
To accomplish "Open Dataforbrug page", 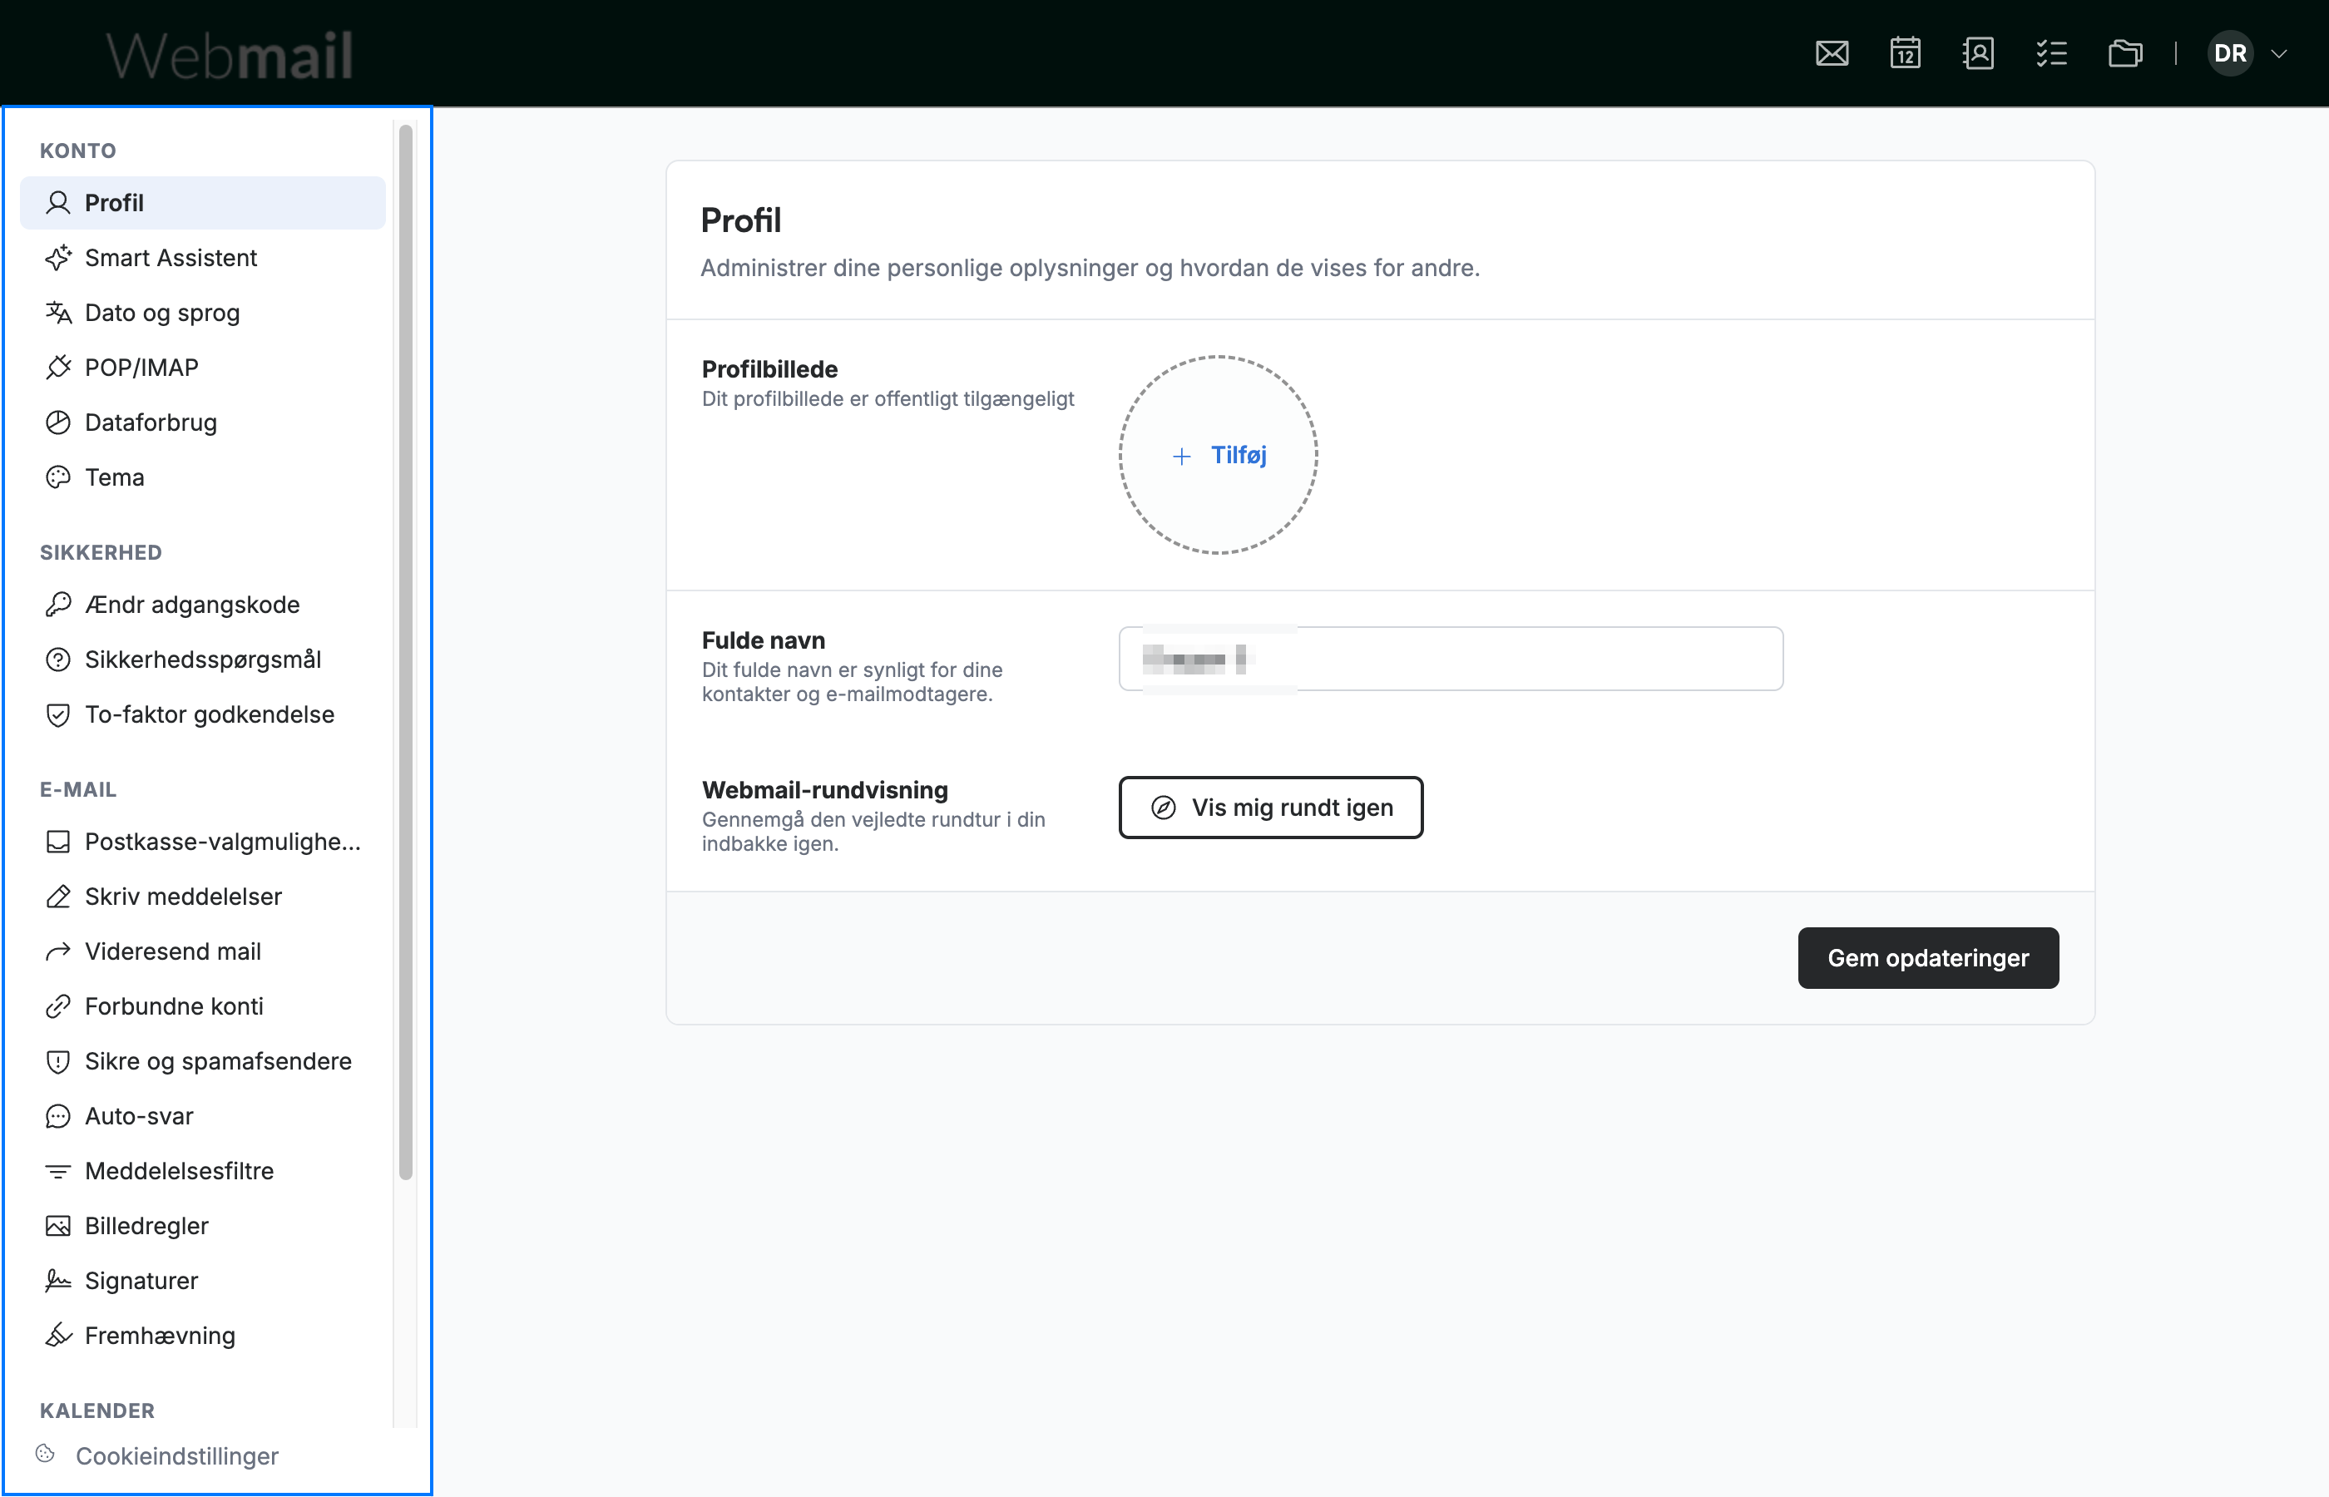I will pyautogui.click(x=202, y=422).
